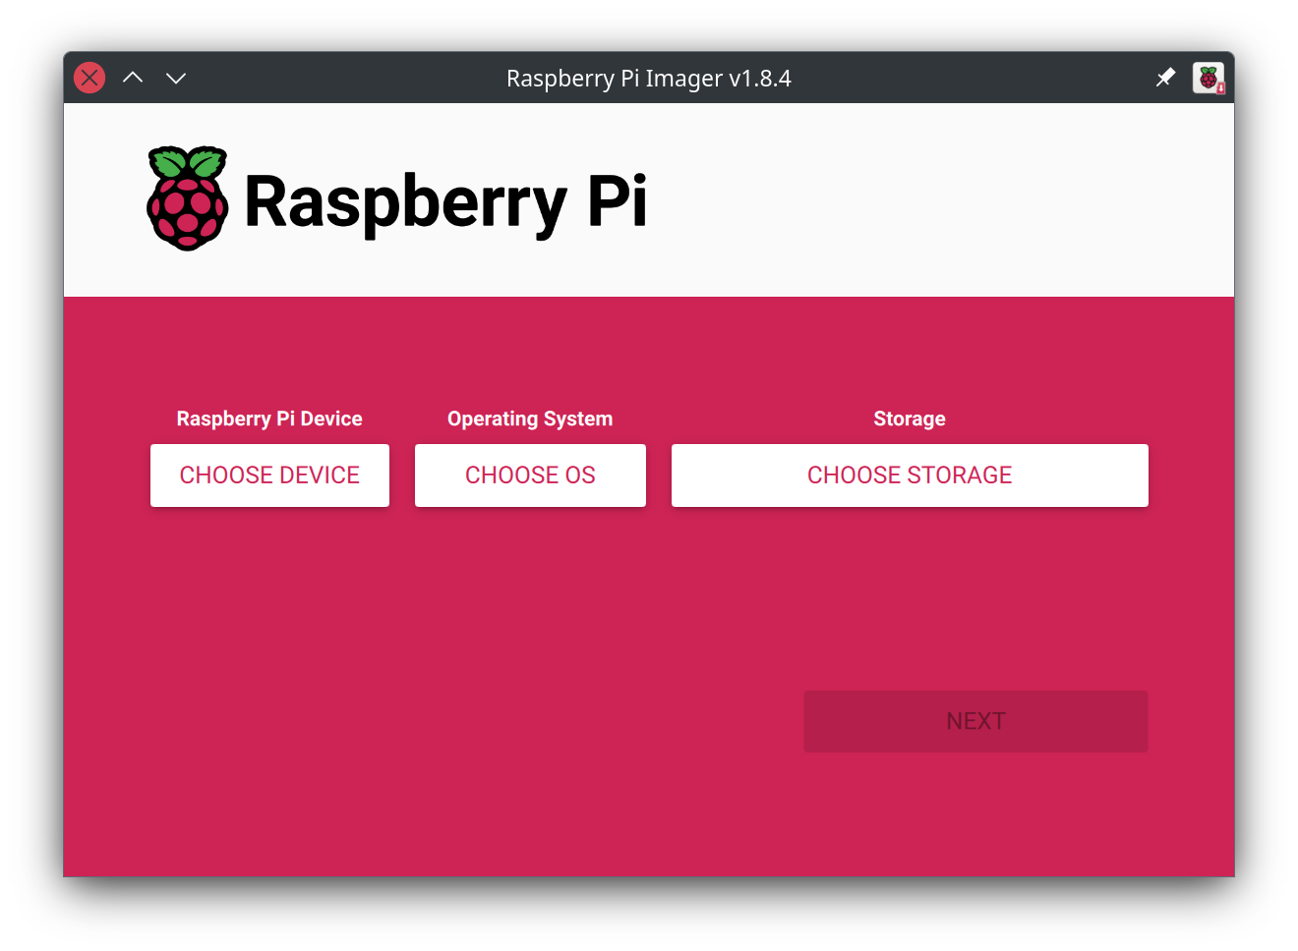Viewport: 1298px width, 951px height.
Task: Open the CHOOSE STORAGE selection list
Action: coord(910,475)
